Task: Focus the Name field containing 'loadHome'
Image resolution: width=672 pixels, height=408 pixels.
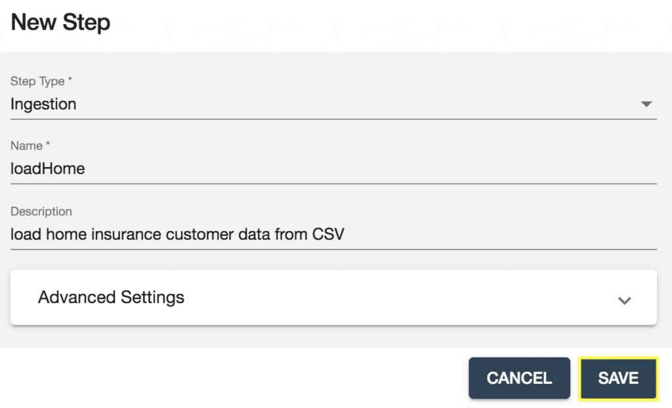Action: coord(48,168)
